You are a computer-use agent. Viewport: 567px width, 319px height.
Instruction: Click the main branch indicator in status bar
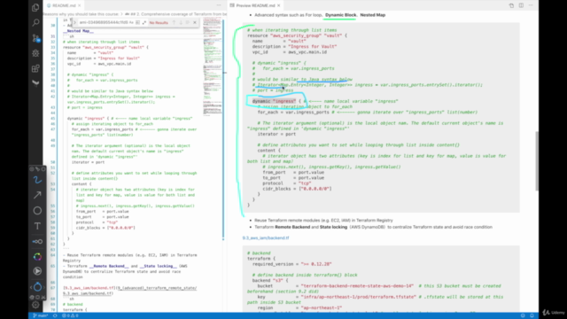[x=41, y=315]
